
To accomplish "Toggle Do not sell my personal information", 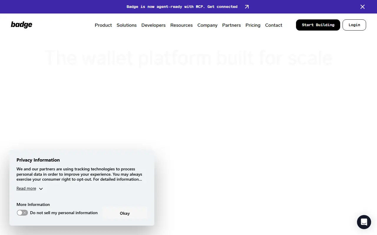I will pos(22,213).
